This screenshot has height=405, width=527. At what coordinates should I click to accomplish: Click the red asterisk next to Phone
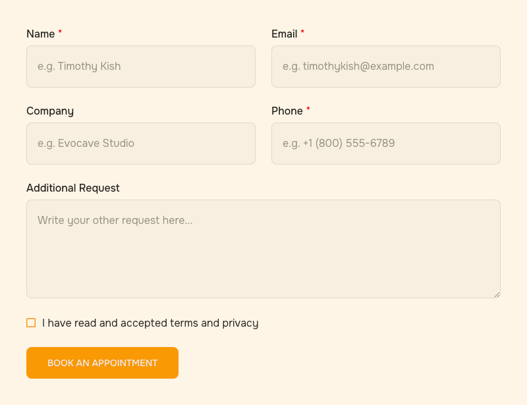307,109
